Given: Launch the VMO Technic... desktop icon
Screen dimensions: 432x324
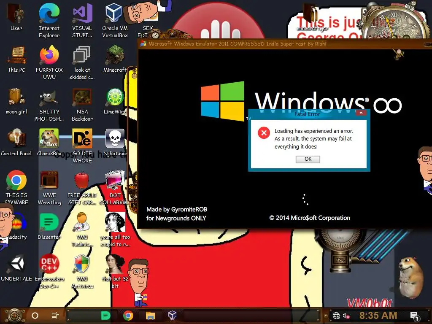Looking at the screenshot, I should click(x=82, y=229).
